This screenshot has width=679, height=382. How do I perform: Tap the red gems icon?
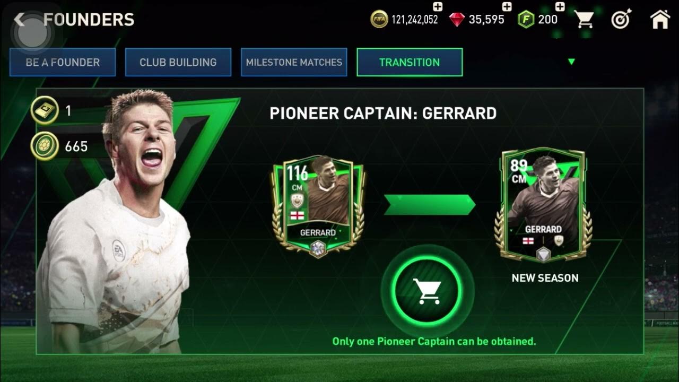(457, 20)
